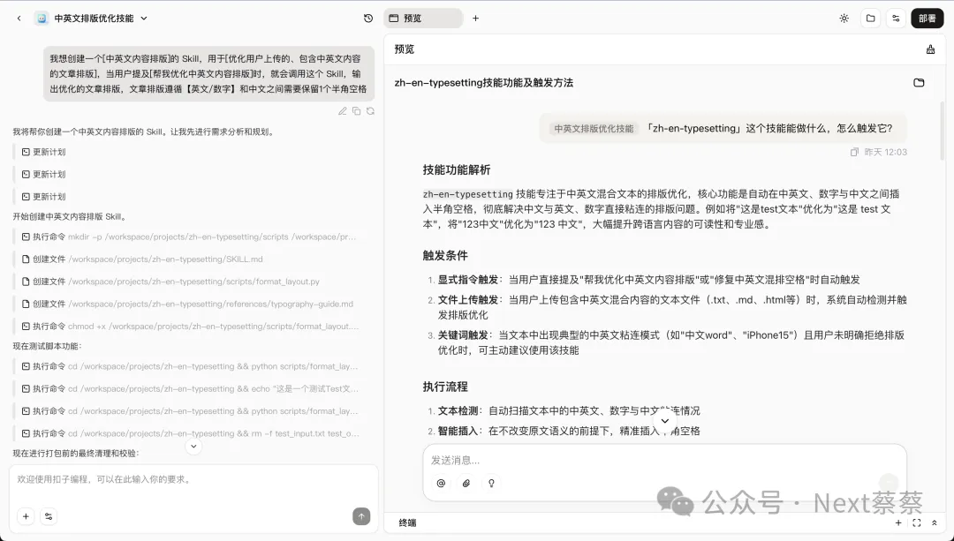Copy the user prompt message
954x541 pixels.
pyautogui.click(x=356, y=110)
